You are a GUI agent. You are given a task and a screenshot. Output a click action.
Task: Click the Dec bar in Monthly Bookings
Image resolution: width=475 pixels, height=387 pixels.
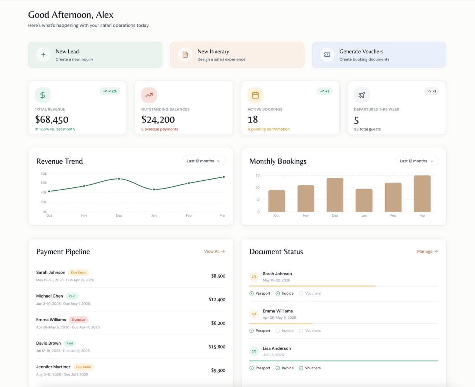click(x=335, y=195)
